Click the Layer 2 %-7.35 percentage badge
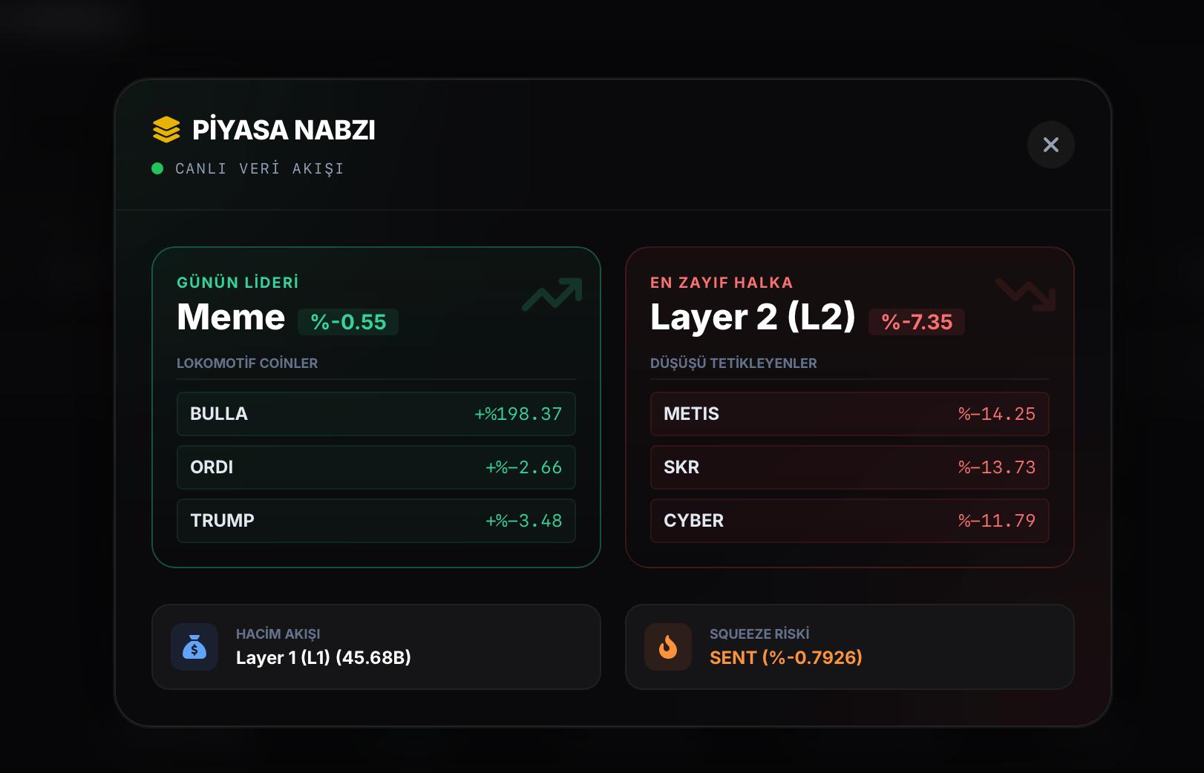1204x773 pixels. click(x=917, y=322)
